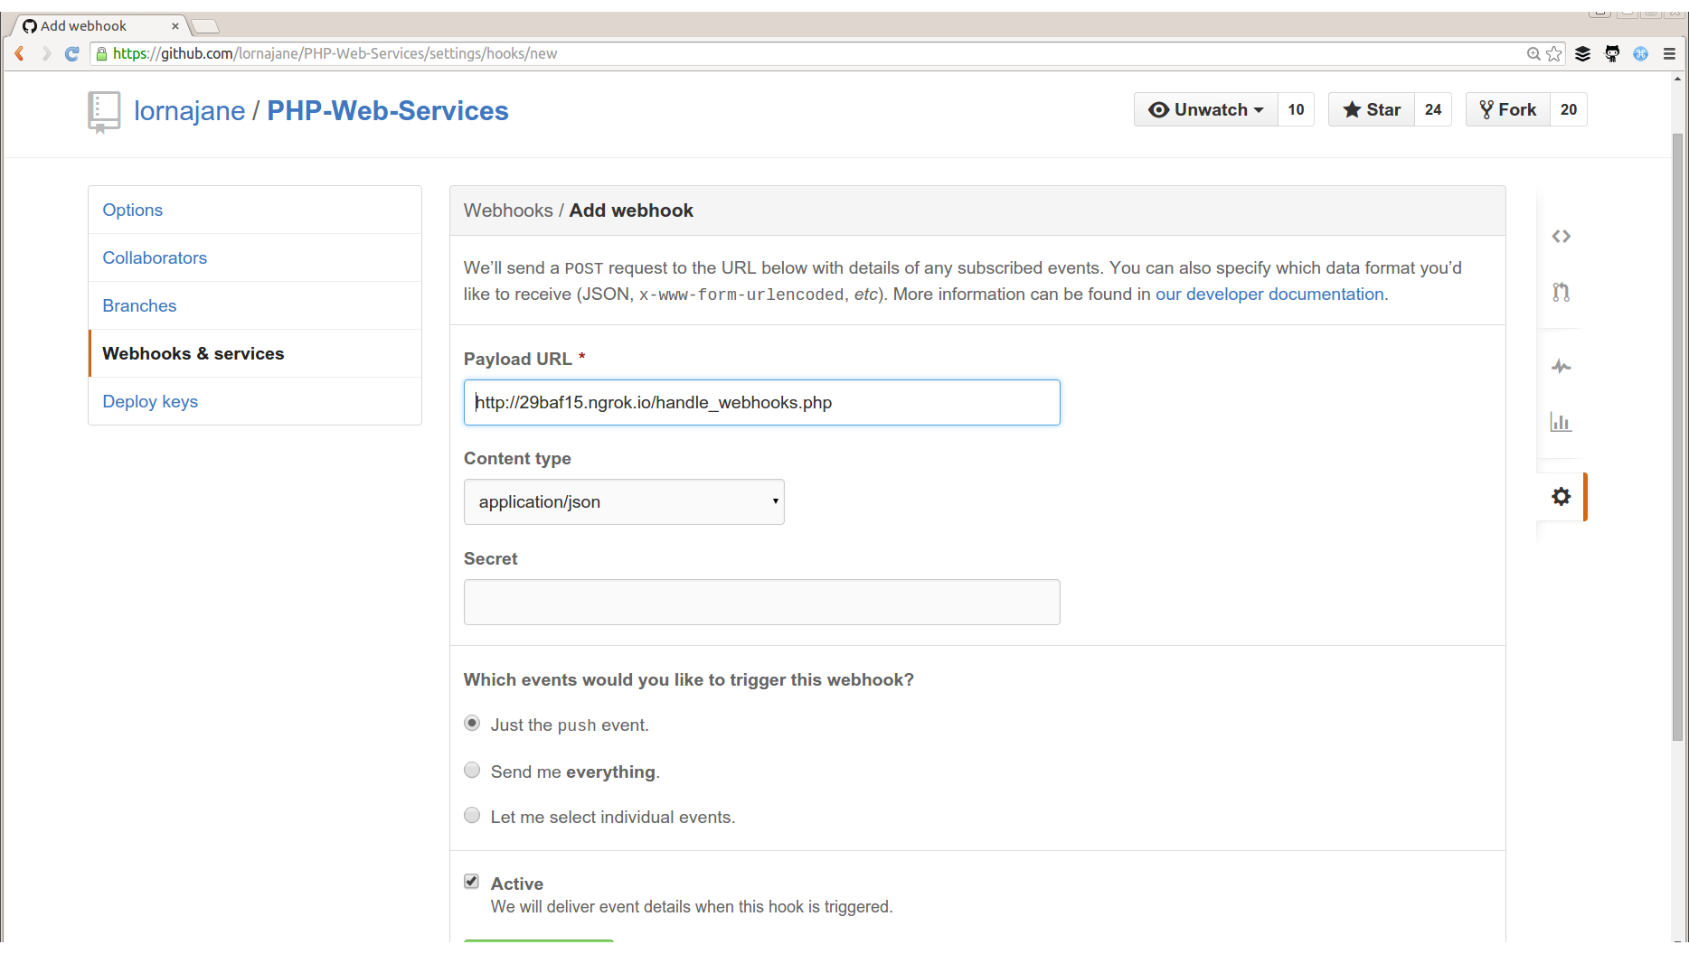The image size is (1689, 954).
Task: Choose 'Send me everything' radio button
Action: pyautogui.click(x=472, y=771)
